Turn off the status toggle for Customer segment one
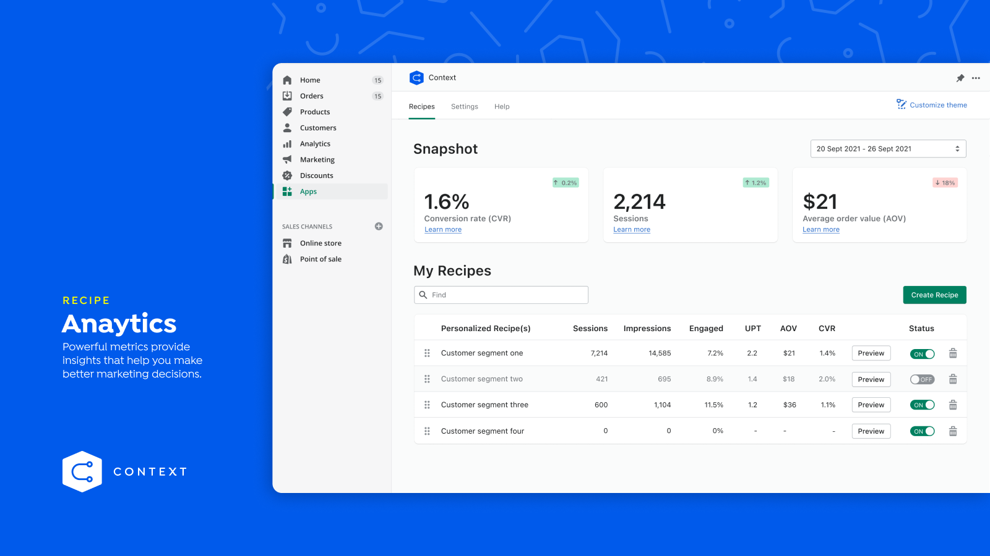Viewport: 990px width, 556px height. click(922, 353)
